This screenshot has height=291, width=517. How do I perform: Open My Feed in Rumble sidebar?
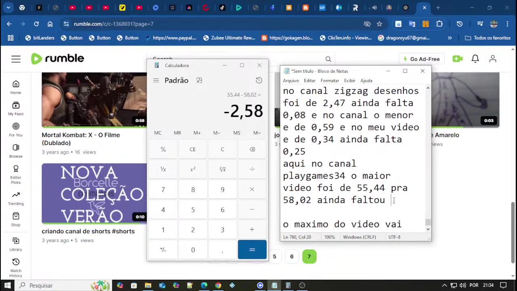tap(16, 109)
